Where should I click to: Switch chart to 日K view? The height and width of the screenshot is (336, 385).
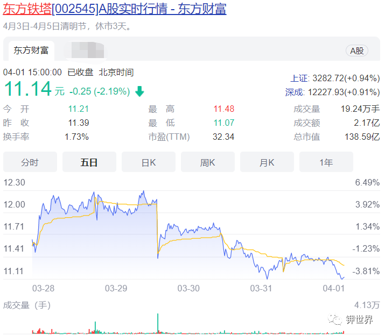[x=149, y=162]
